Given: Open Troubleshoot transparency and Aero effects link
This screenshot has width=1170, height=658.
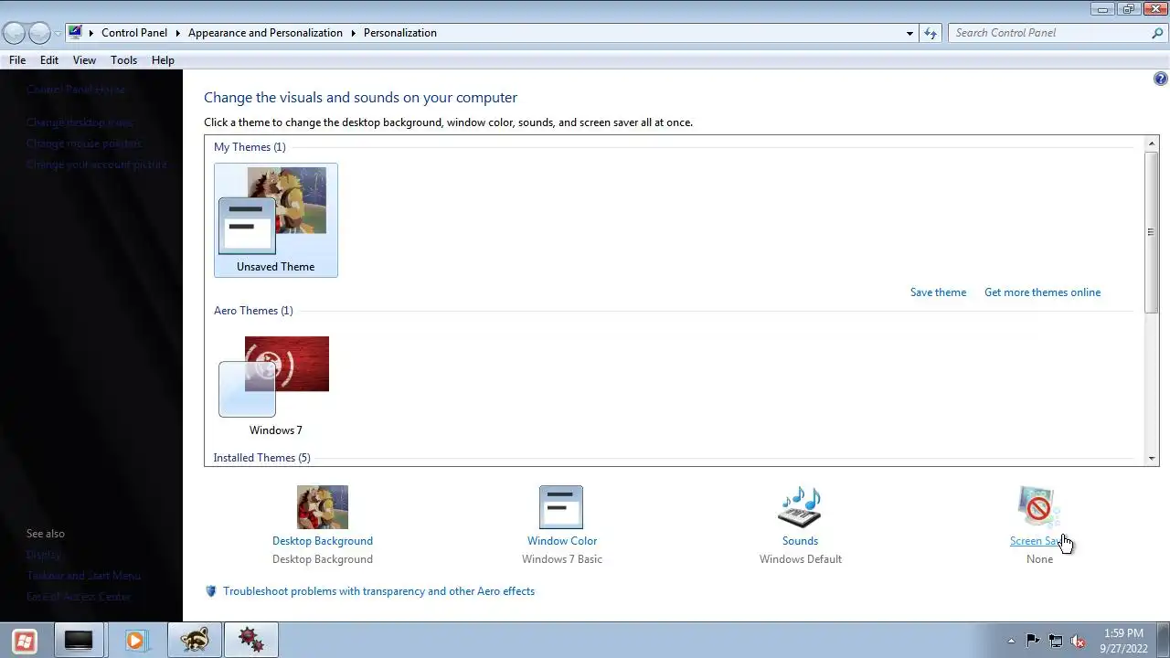Looking at the screenshot, I should 378,591.
